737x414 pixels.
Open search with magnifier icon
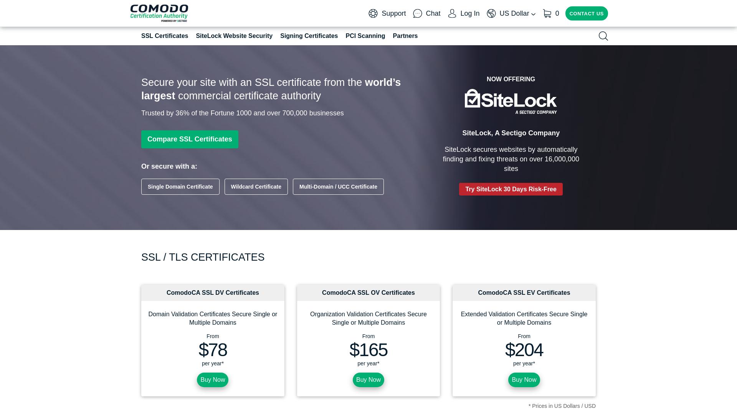click(x=603, y=36)
